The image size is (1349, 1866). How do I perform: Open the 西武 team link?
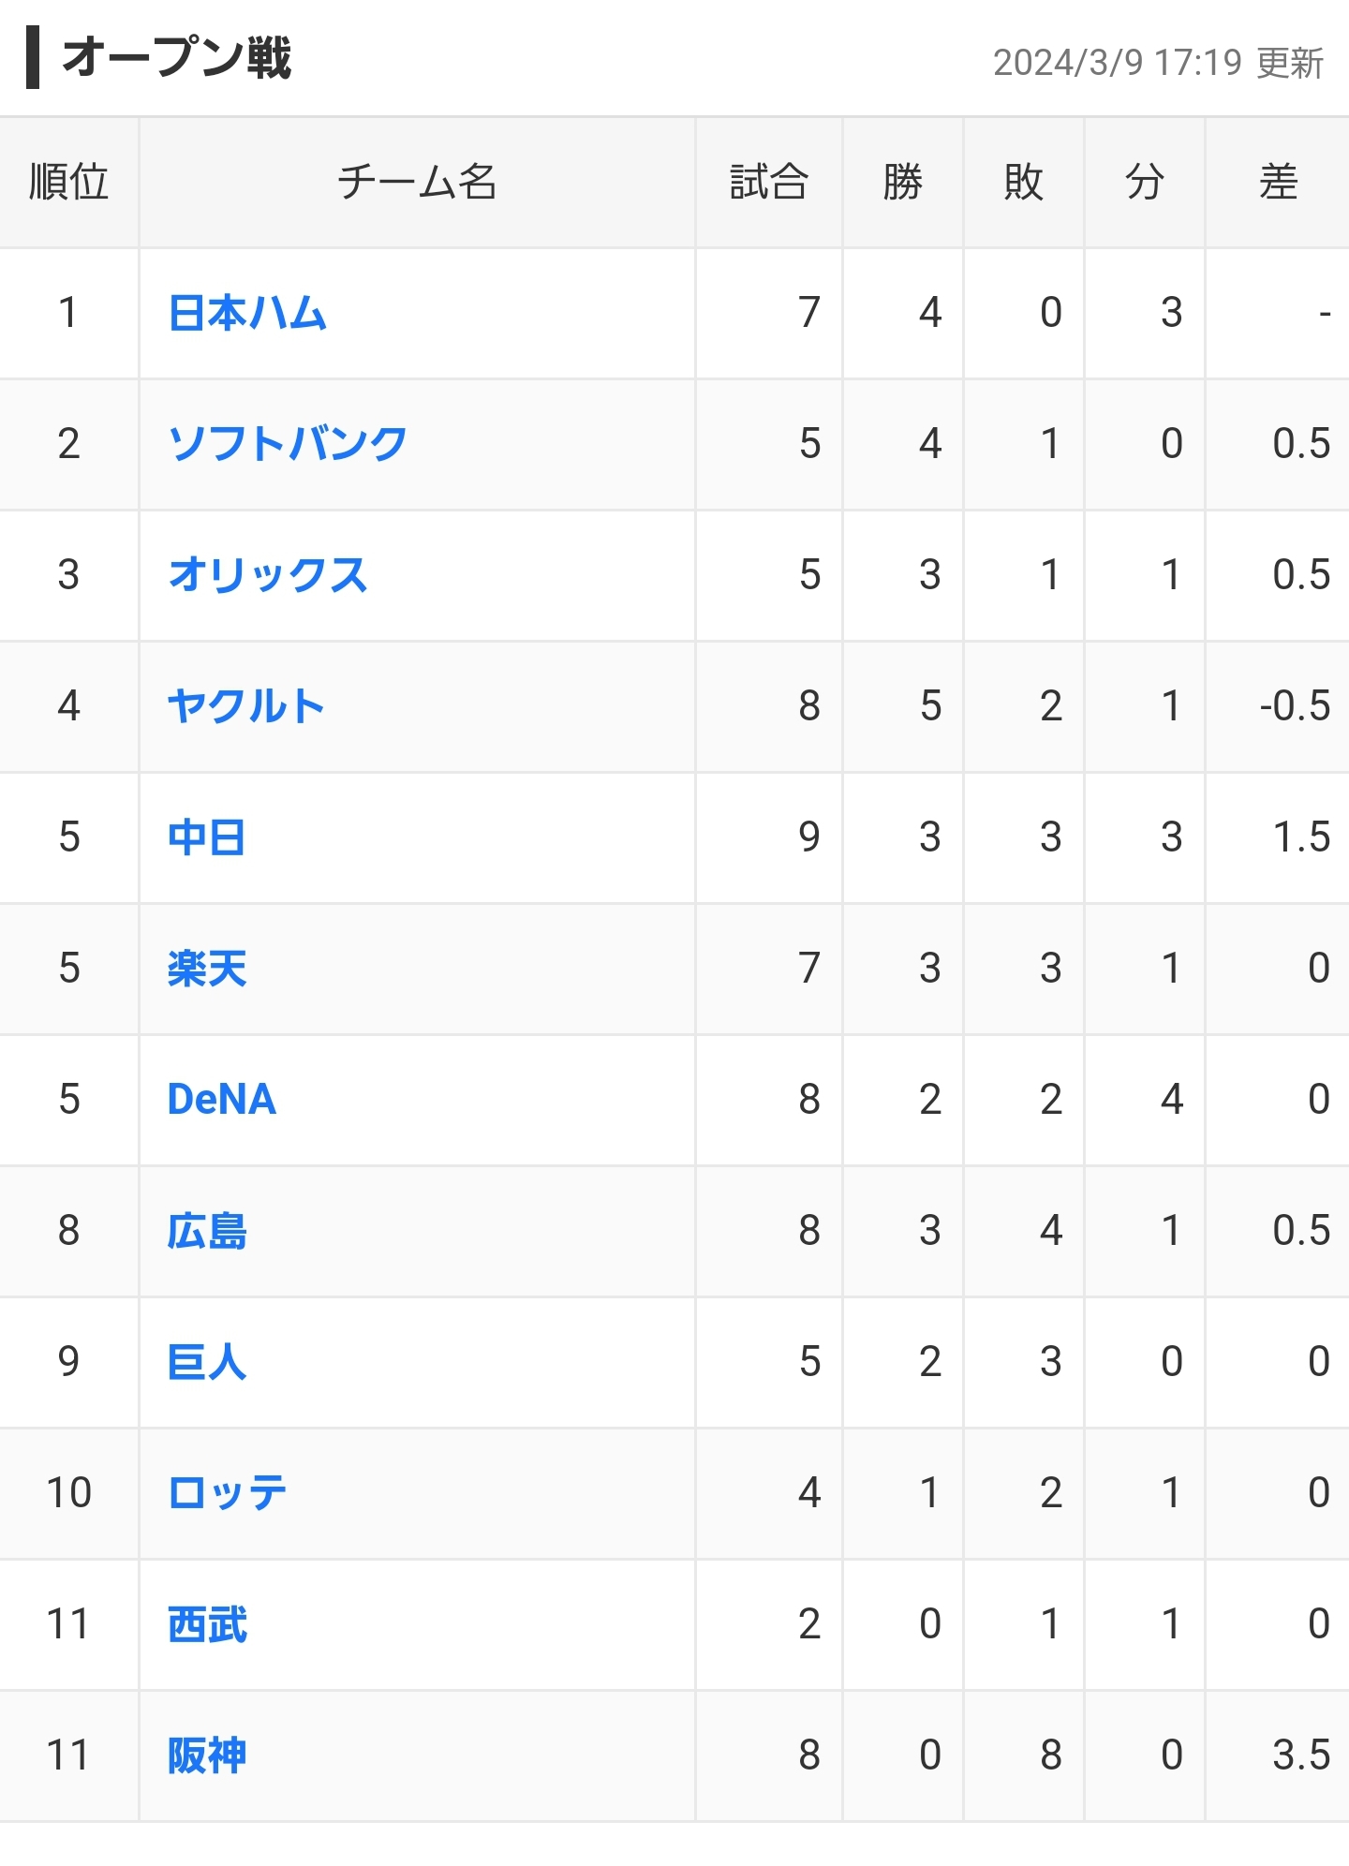207,1624
